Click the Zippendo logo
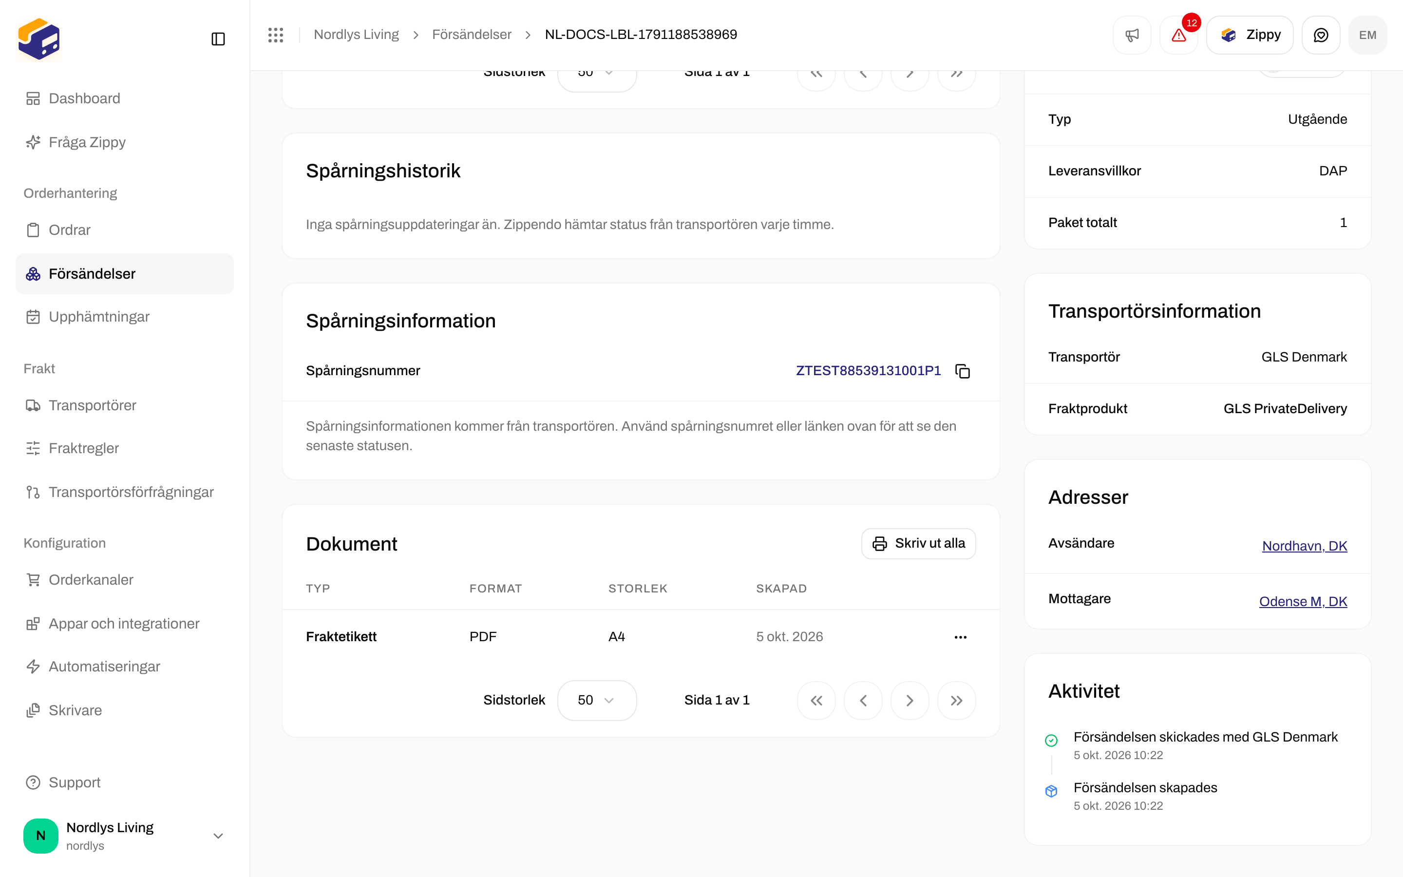The image size is (1403, 877). (39, 39)
